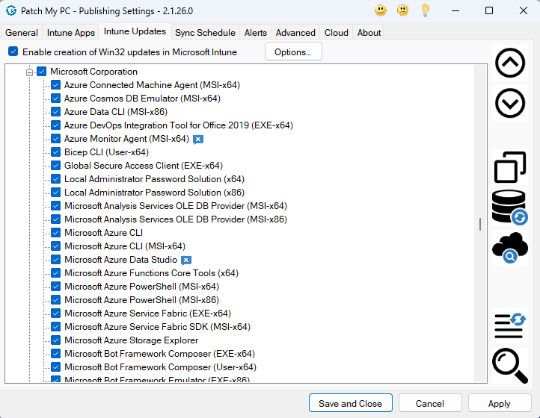The image size is (540, 418).
Task: Select Microsoft Azure Data Studio row text
Action: click(x=120, y=260)
